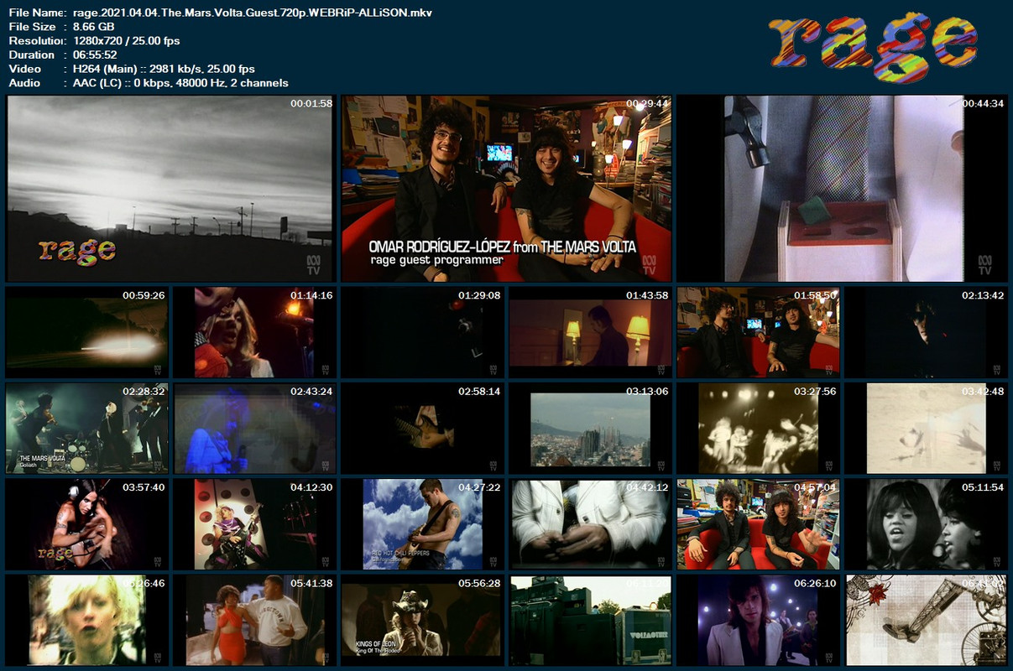Click the colorful rage logo in header

[874, 46]
